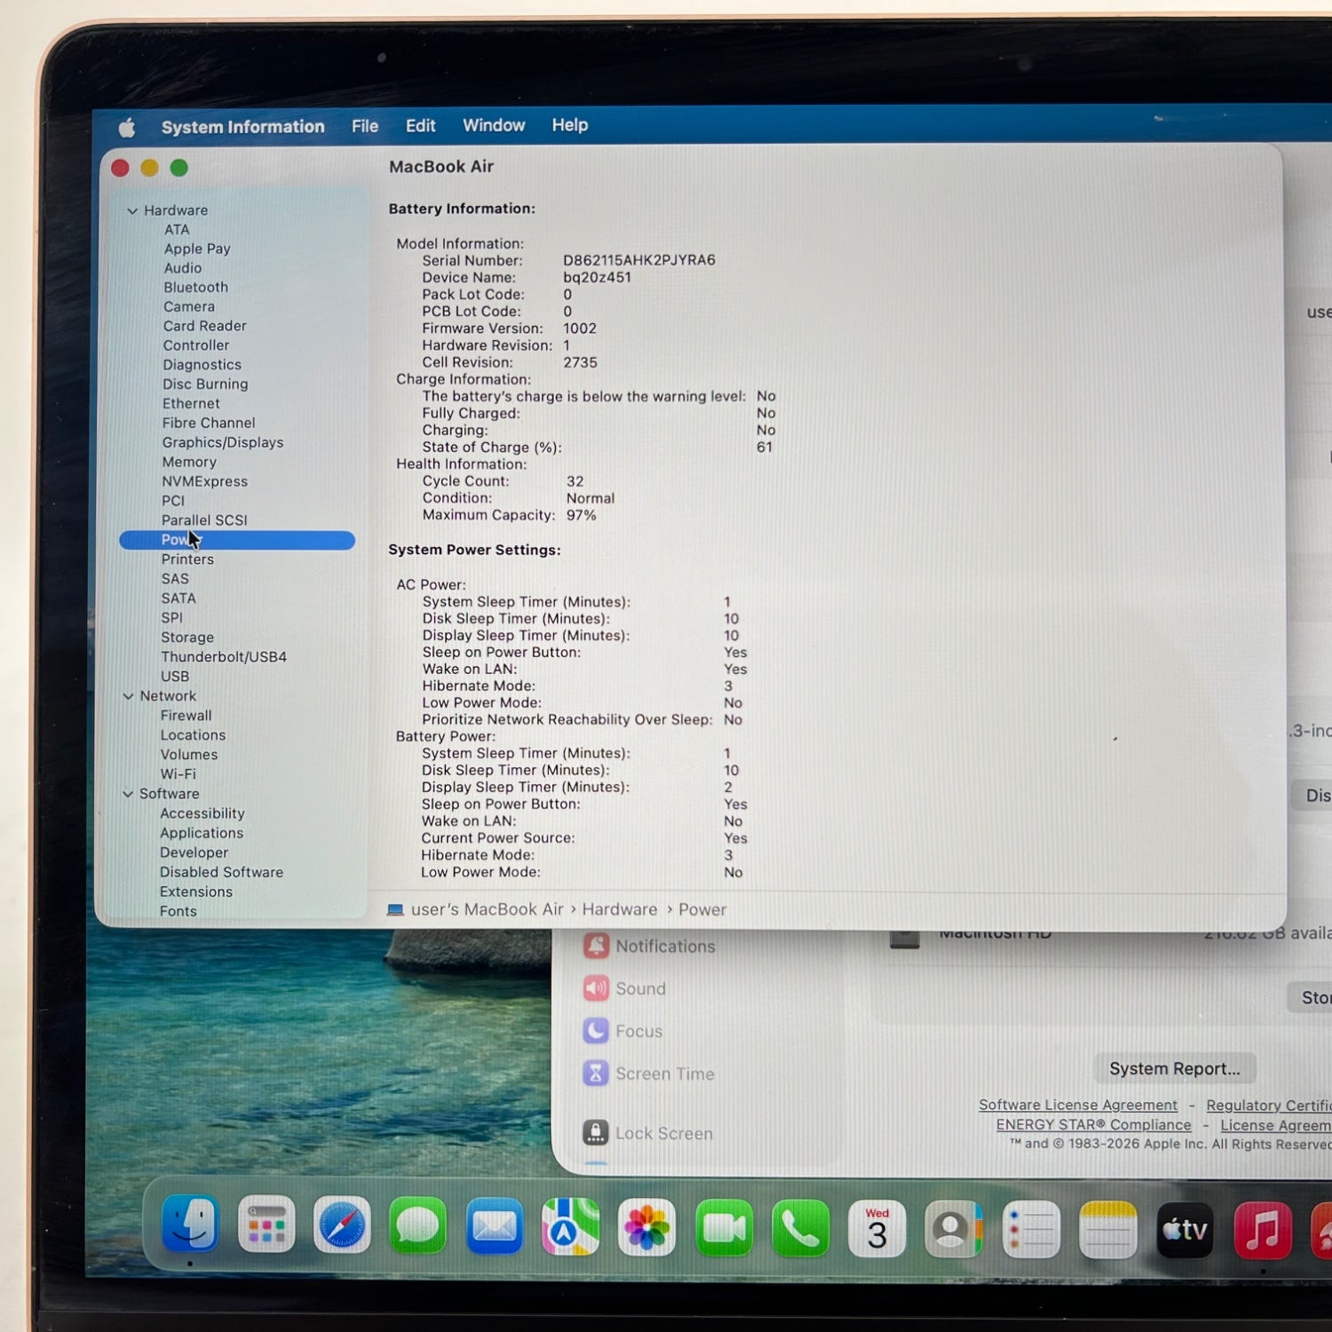This screenshot has width=1332, height=1332.
Task: Select Wi-Fi under Network
Action: 178,774
